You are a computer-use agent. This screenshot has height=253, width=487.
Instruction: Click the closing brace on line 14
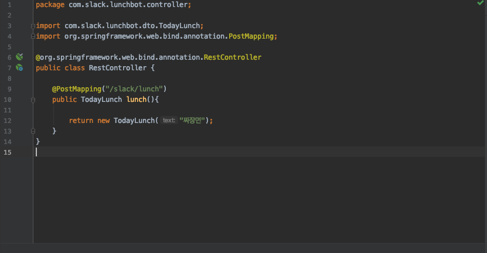click(38, 142)
